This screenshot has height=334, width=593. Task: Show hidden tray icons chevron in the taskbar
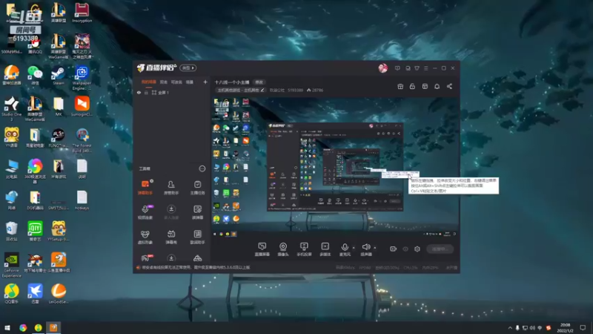tap(510, 327)
